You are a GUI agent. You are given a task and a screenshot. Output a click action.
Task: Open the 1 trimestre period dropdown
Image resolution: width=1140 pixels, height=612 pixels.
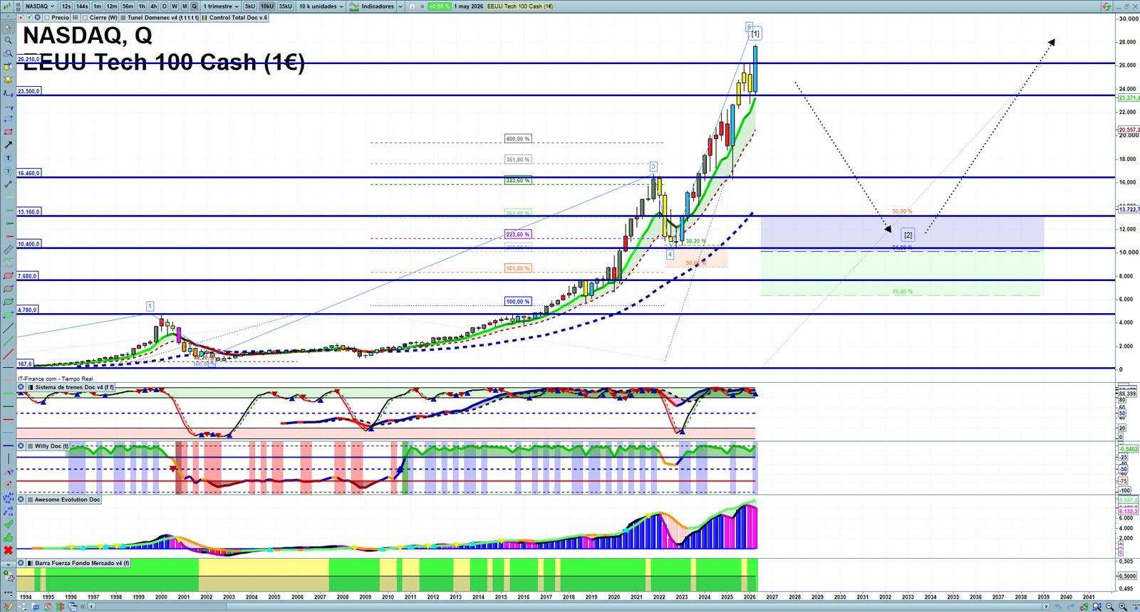[221, 6]
